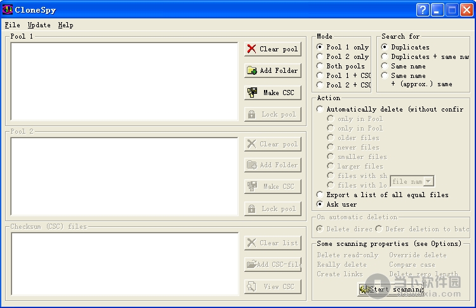Click Pool 2 Lock pool button

tap(273, 209)
